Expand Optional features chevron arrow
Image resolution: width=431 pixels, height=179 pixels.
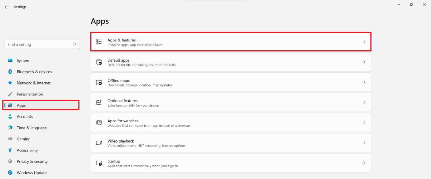coord(364,102)
